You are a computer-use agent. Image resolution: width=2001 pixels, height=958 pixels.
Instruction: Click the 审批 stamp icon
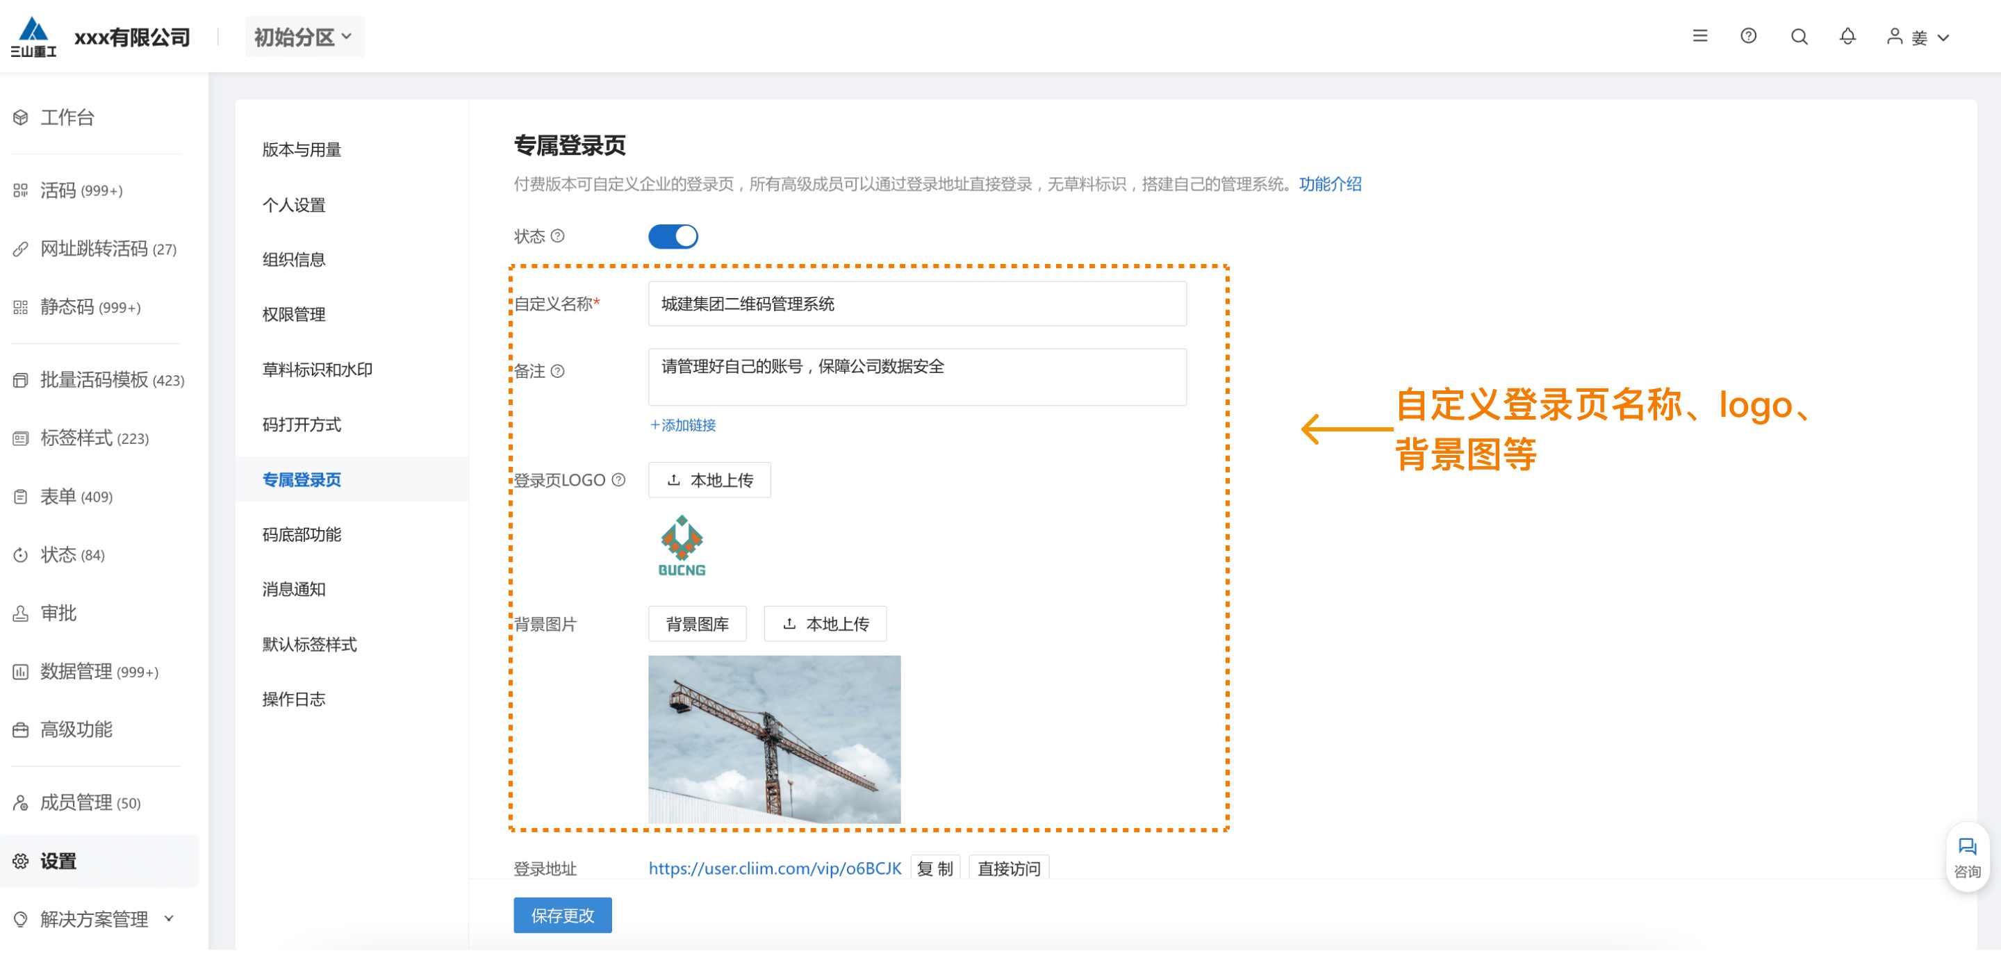pyautogui.click(x=21, y=613)
